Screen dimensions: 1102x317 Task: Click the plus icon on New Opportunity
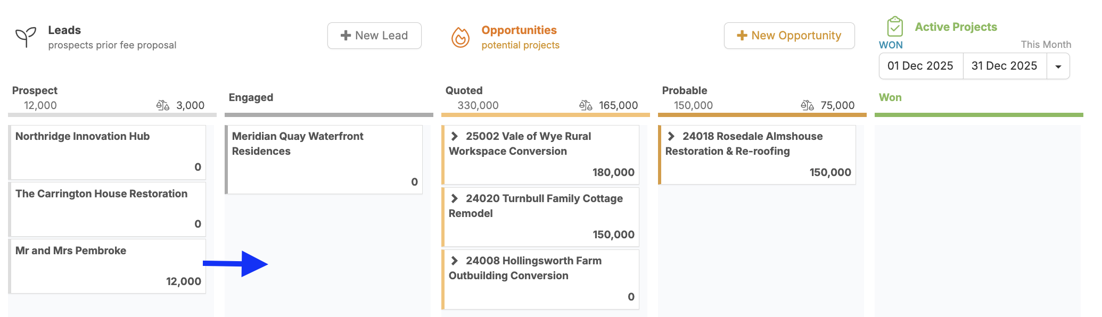pyautogui.click(x=742, y=36)
